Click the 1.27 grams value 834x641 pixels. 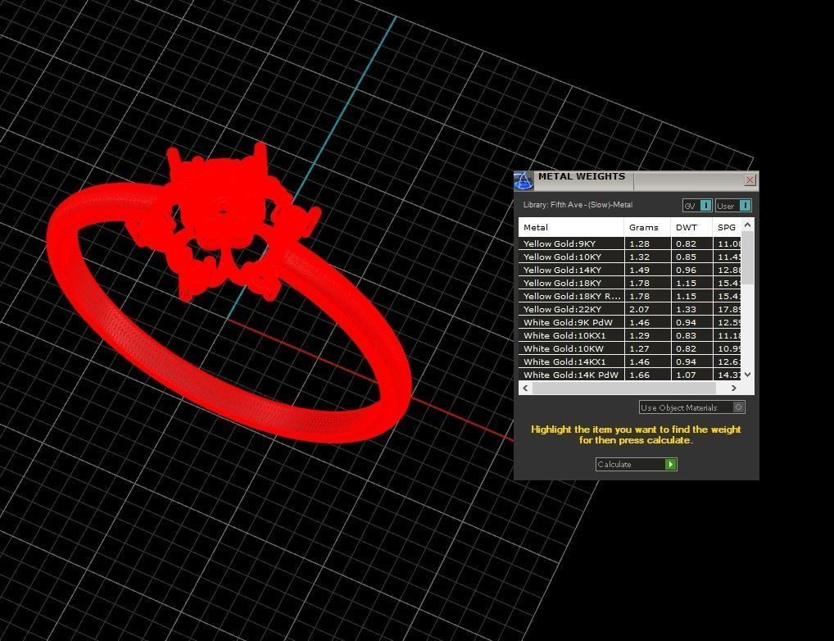point(639,348)
